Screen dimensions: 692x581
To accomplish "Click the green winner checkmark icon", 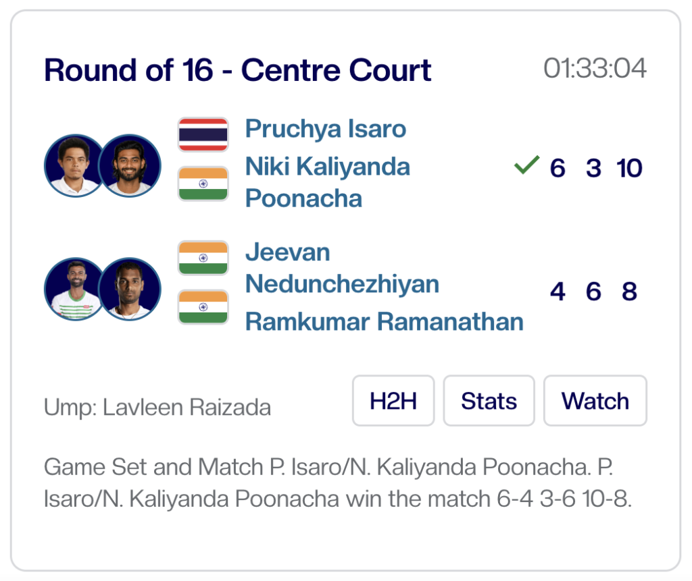I will coord(526,165).
